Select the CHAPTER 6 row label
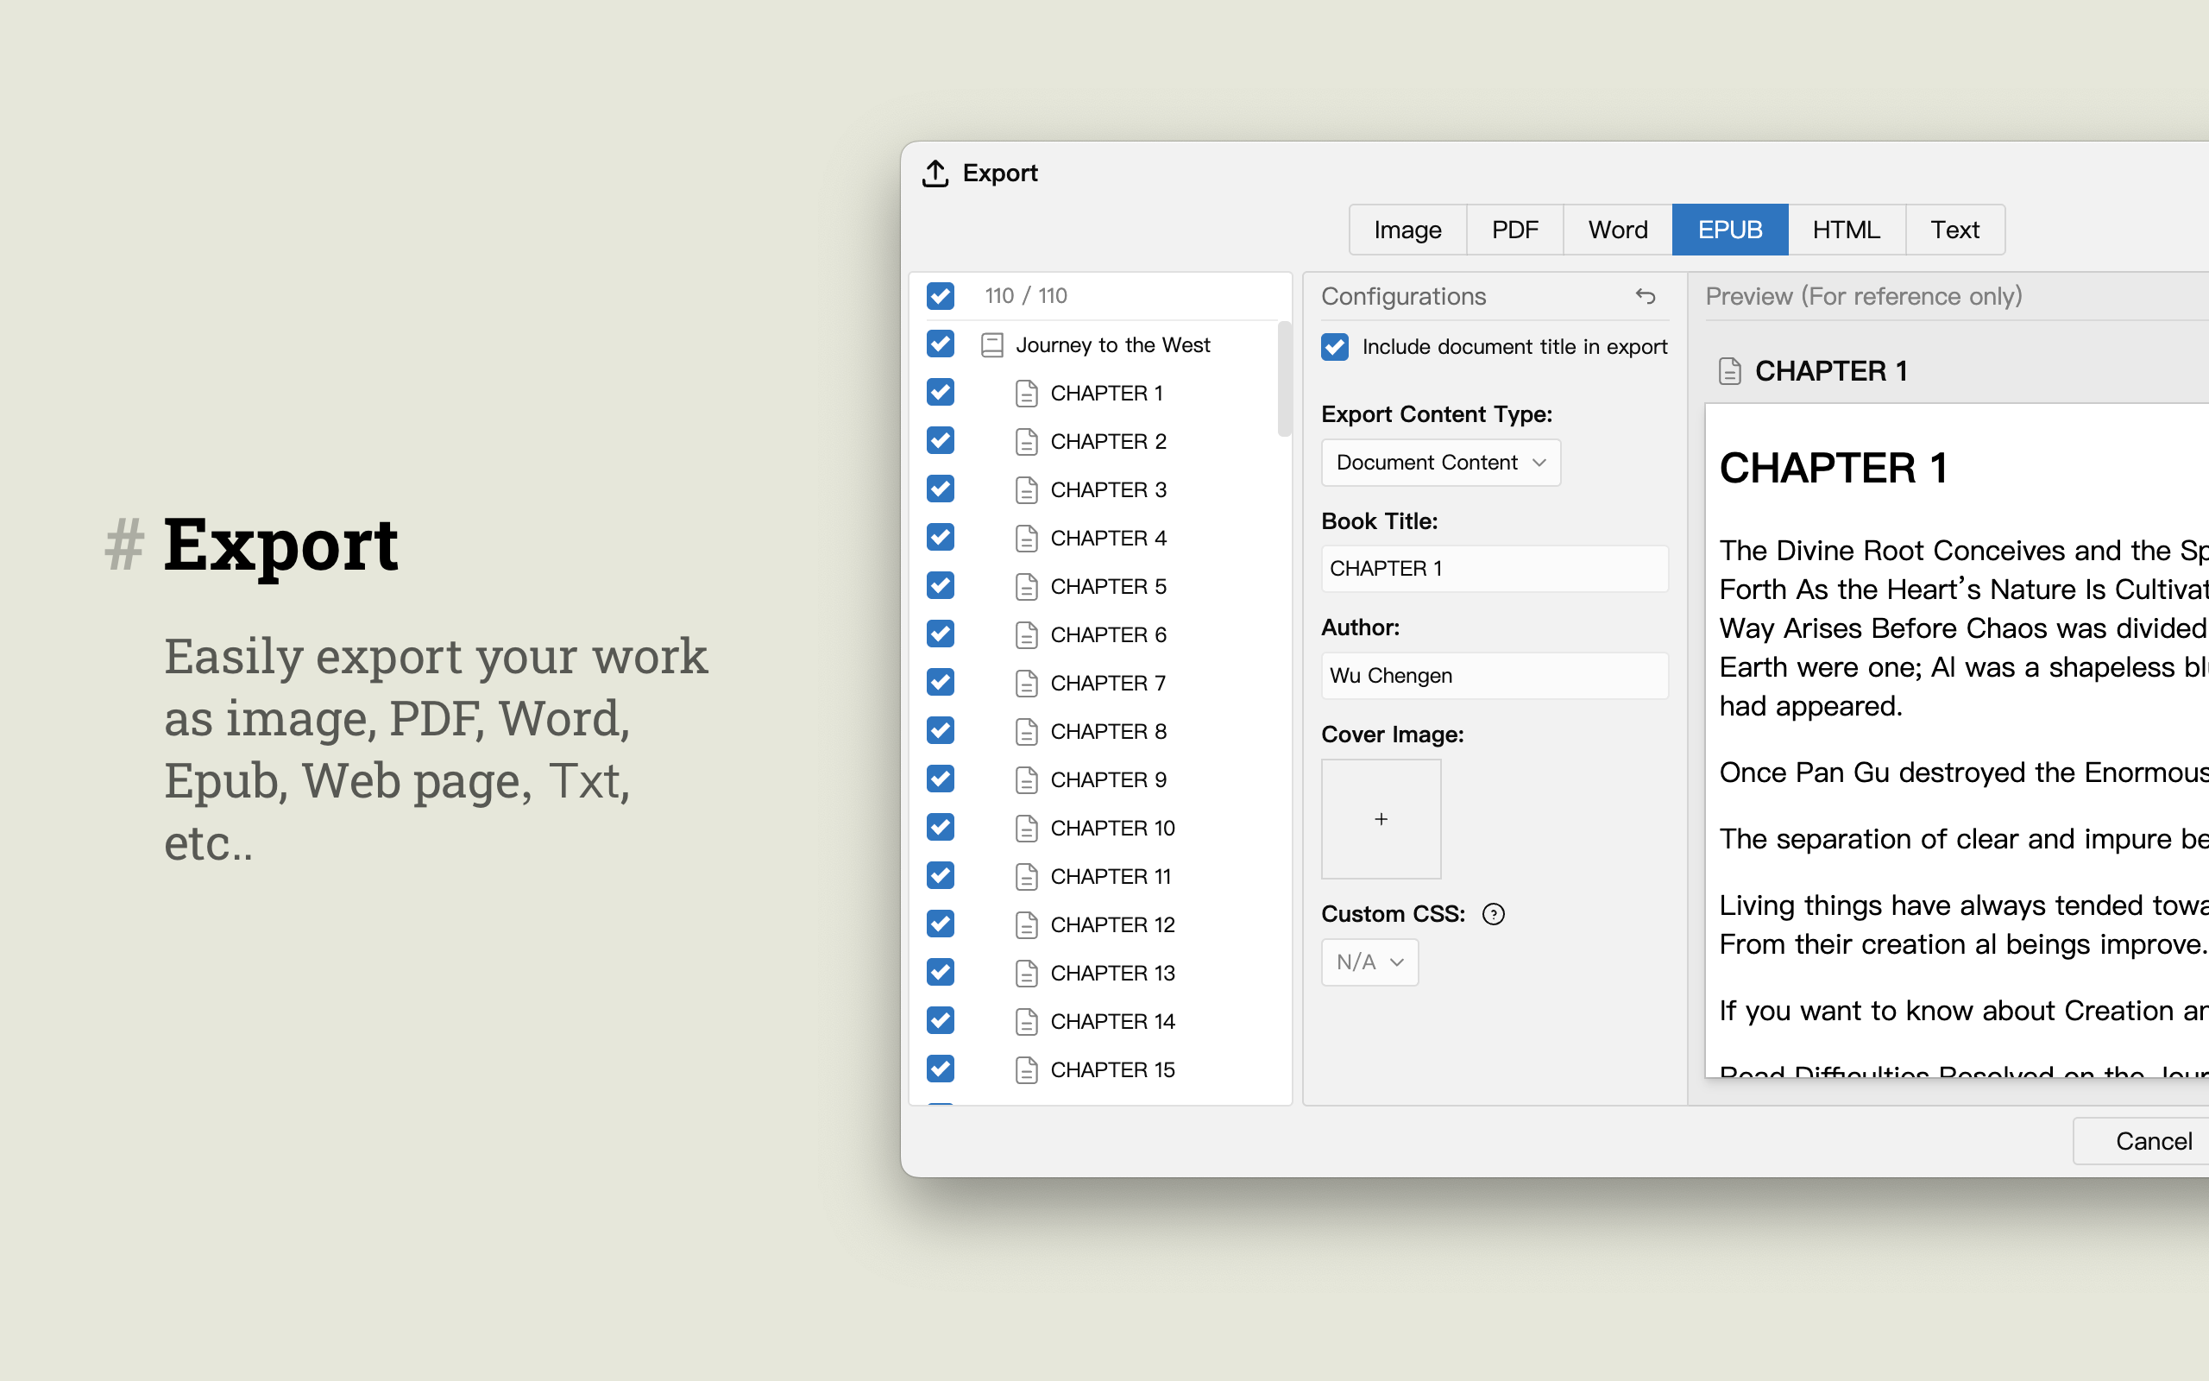 pyautogui.click(x=1108, y=636)
